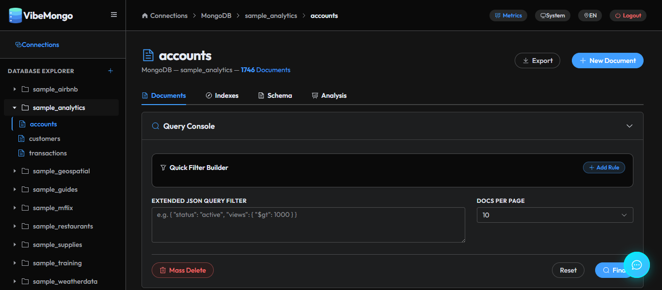Expand the sample_airbnb database arrow
This screenshot has width=662, height=290.
(15, 90)
